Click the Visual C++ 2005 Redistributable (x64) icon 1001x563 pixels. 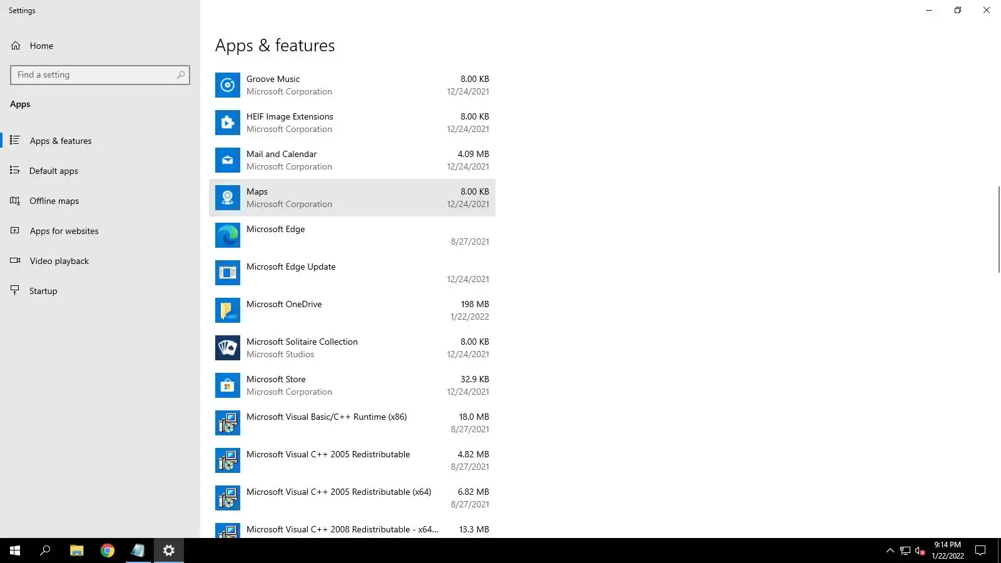pyautogui.click(x=228, y=498)
